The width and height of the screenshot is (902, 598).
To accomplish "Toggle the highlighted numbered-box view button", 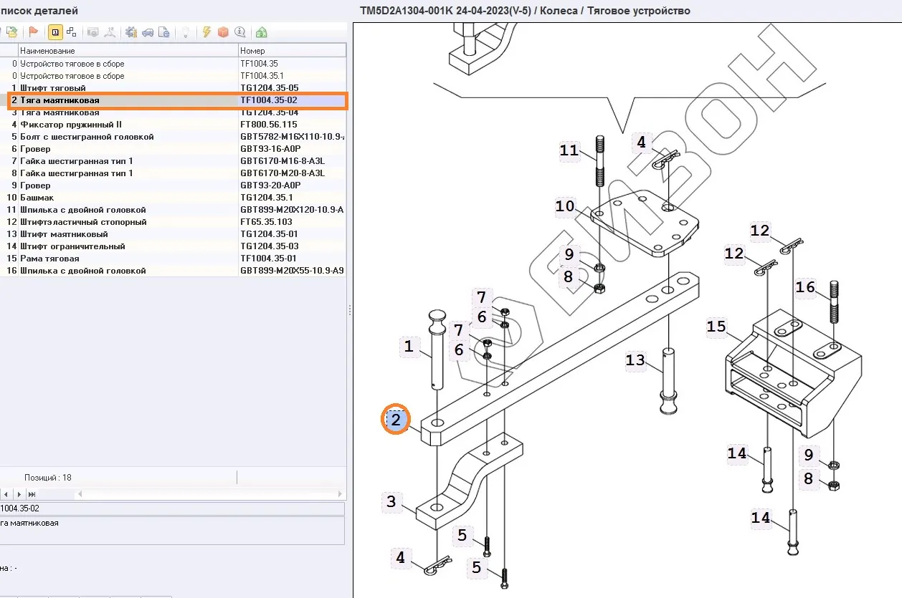I will point(55,32).
